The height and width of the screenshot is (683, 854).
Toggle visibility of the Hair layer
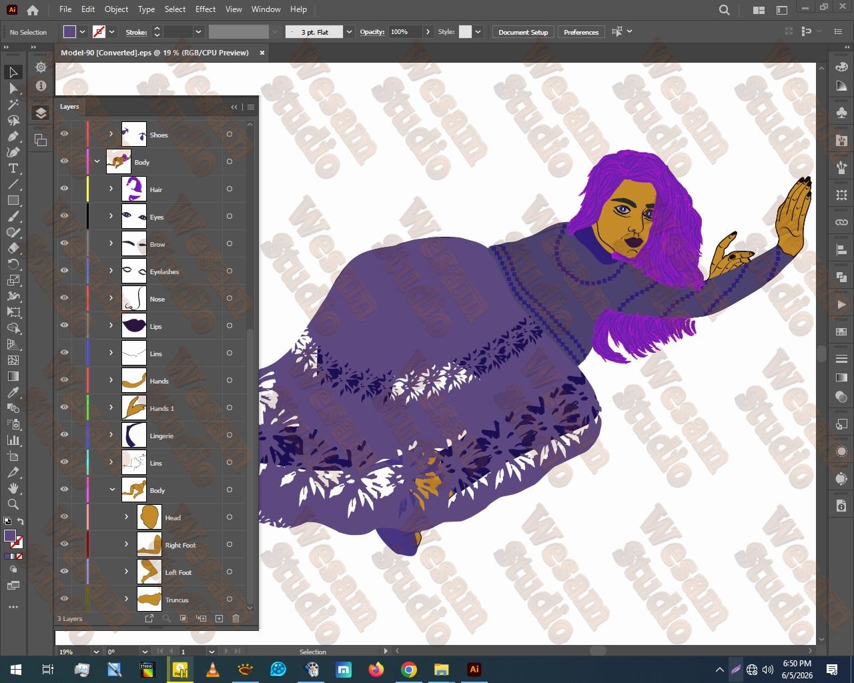coord(64,189)
